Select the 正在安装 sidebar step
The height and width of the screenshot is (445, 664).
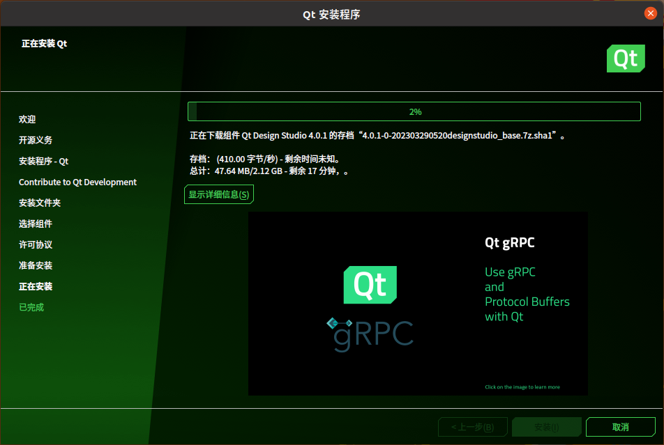tap(36, 286)
